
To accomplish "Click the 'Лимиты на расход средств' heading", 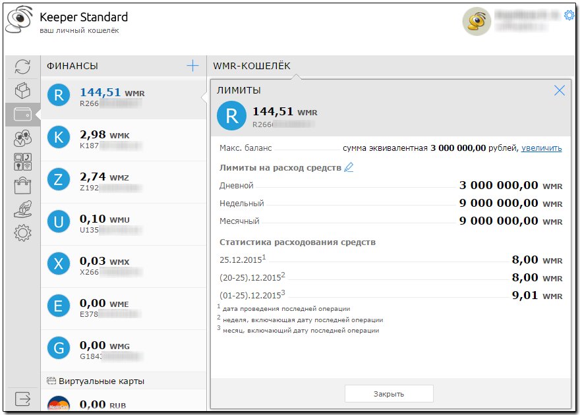I will 280,168.
